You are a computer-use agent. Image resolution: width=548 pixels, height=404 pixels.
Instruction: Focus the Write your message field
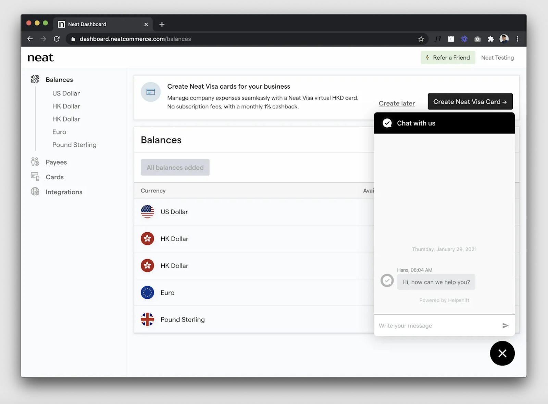(x=438, y=326)
